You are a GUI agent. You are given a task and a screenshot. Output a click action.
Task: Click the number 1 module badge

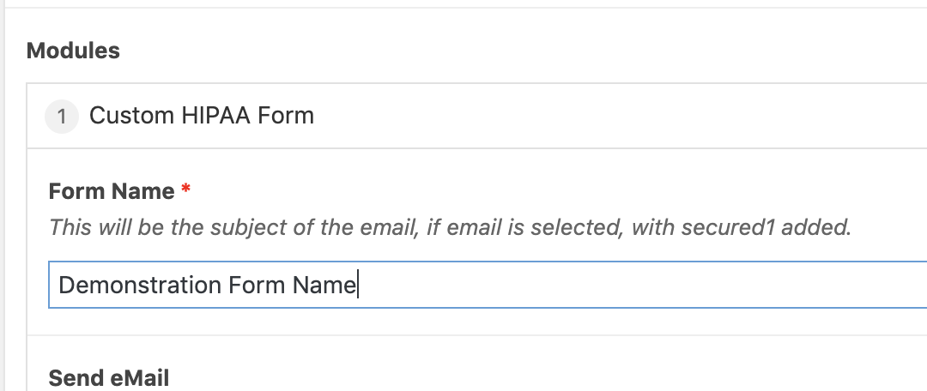click(61, 116)
